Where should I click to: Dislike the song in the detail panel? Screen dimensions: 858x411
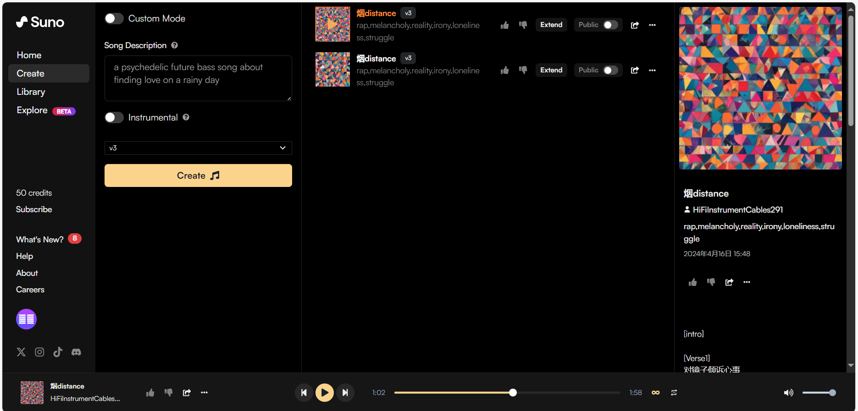coord(711,282)
